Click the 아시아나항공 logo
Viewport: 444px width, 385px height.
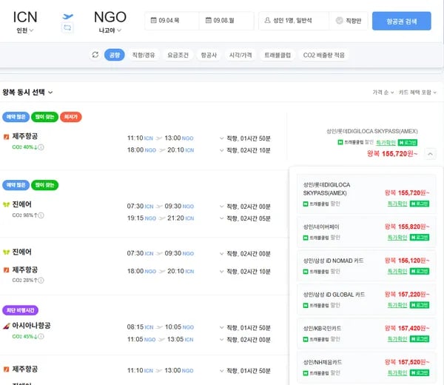click(x=6, y=326)
